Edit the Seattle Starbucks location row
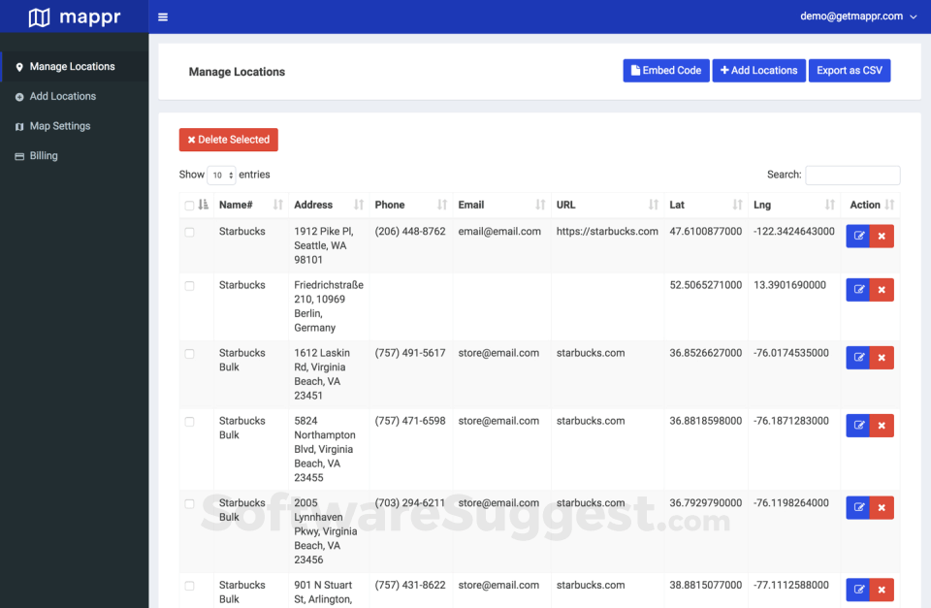This screenshot has height=608, width=931. pyautogui.click(x=857, y=236)
